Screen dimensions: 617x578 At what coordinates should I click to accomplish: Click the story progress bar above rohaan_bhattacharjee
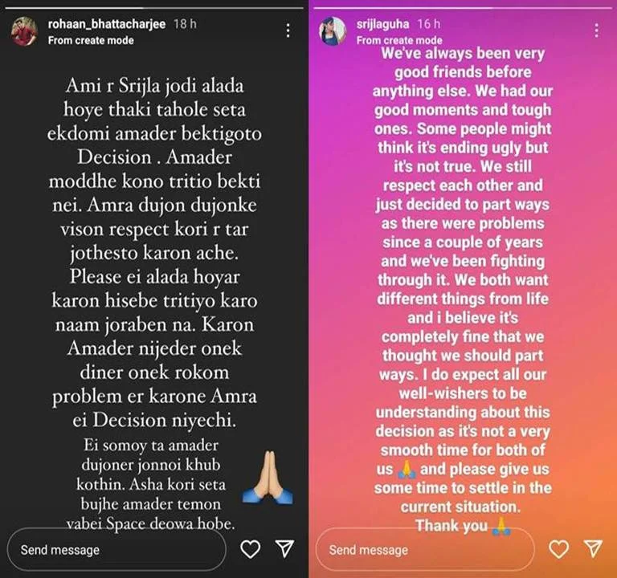pos(154,8)
